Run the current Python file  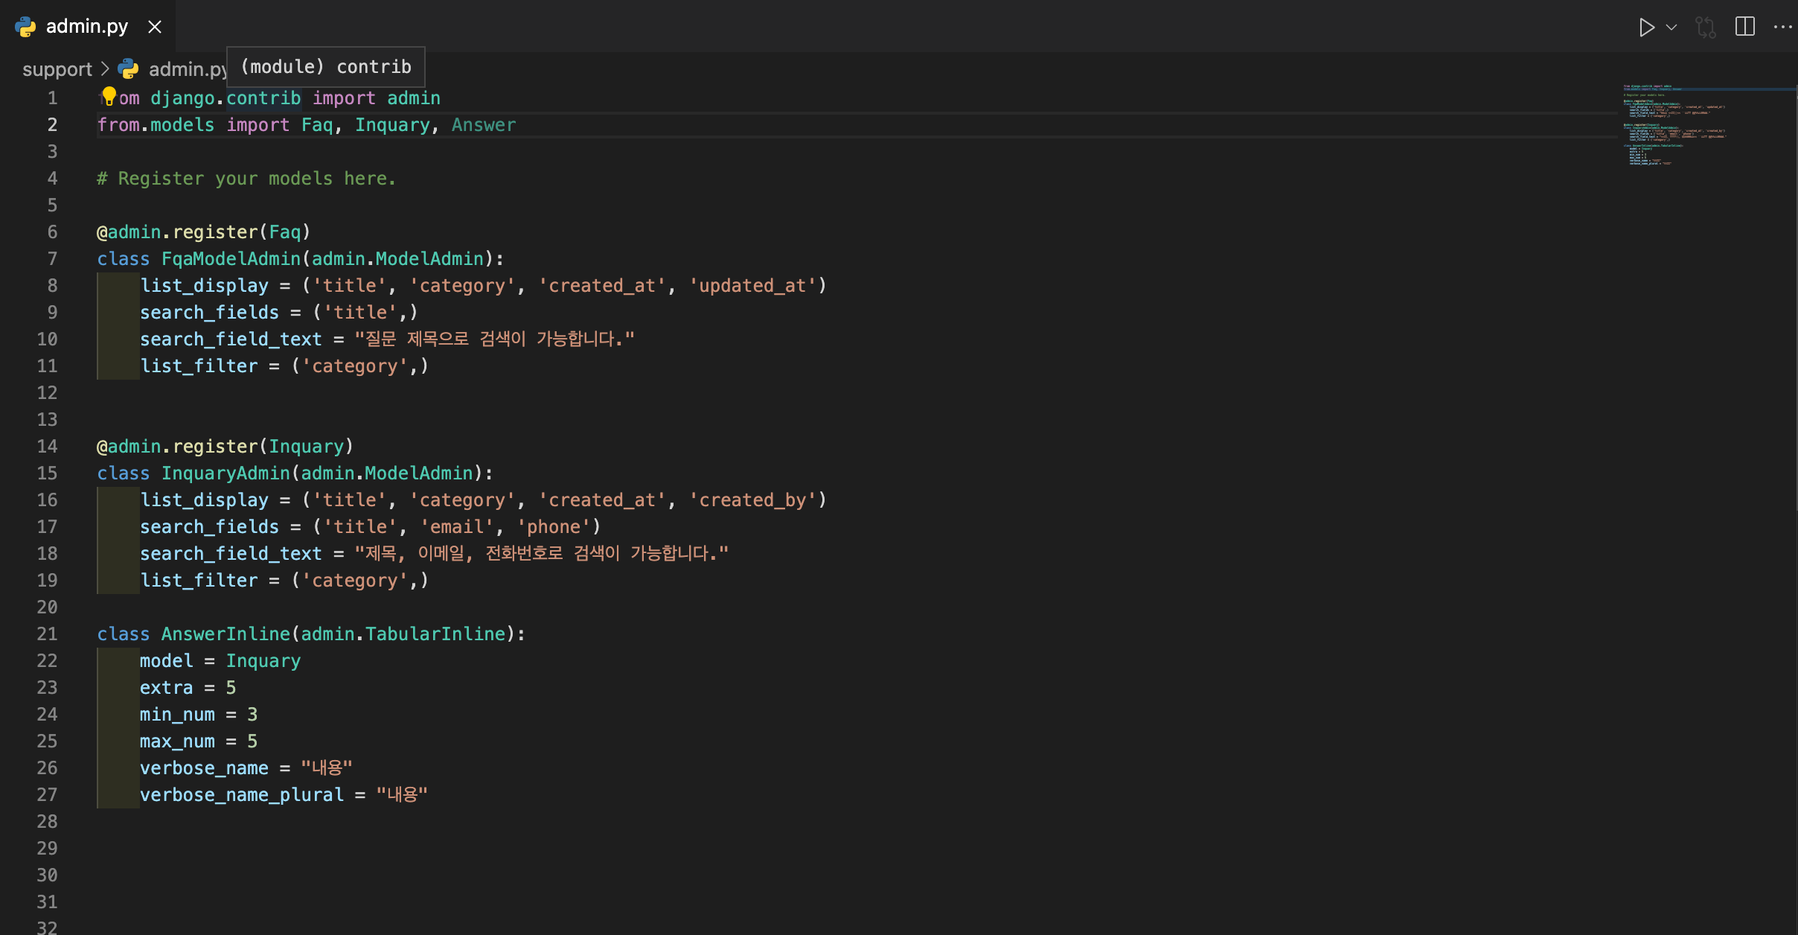1647,27
